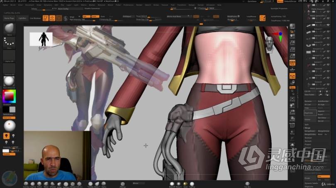The image size is (336, 188).
Task: Select the Pinch brush in bottom shelf
Action: pos(39,184)
